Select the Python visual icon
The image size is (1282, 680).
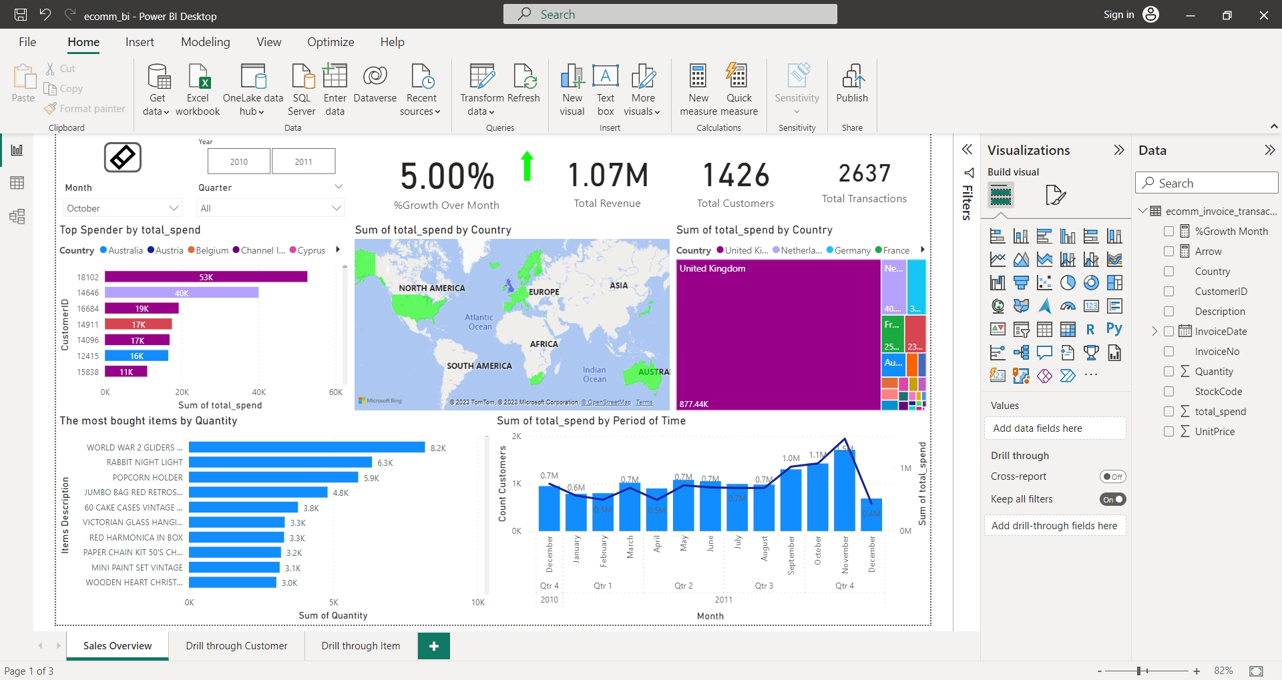click(1114, 329)
